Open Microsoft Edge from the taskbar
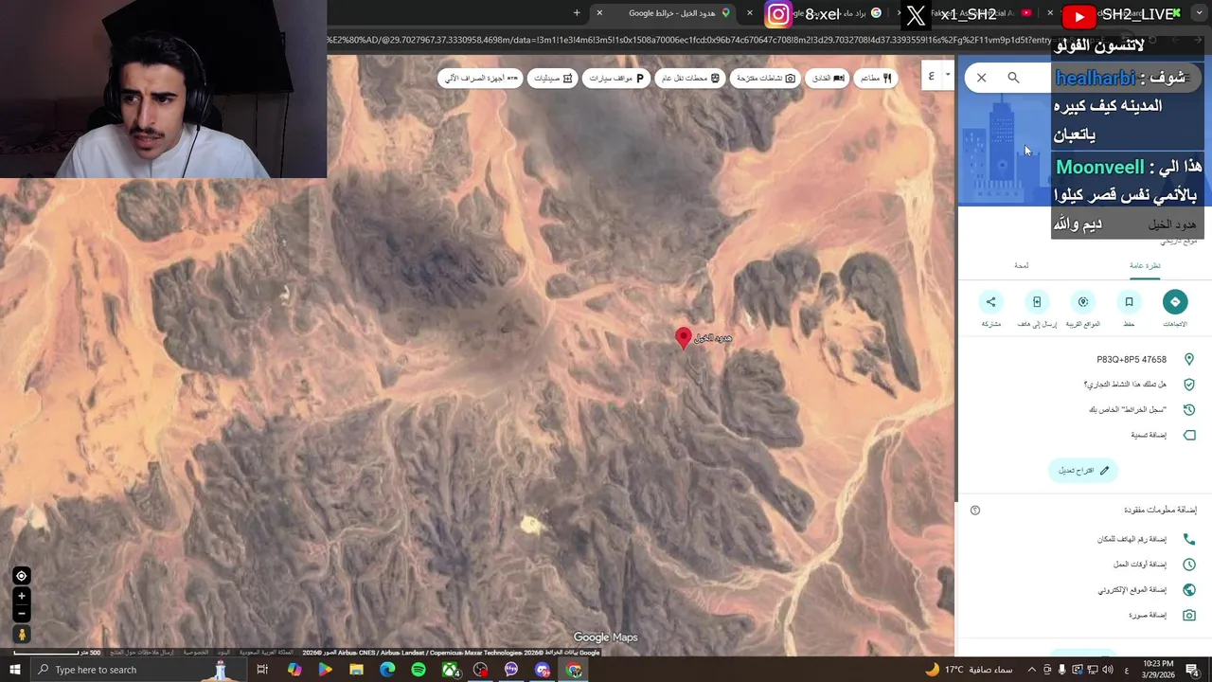This screenshot has width=1212, height=682. pos(387,670)
